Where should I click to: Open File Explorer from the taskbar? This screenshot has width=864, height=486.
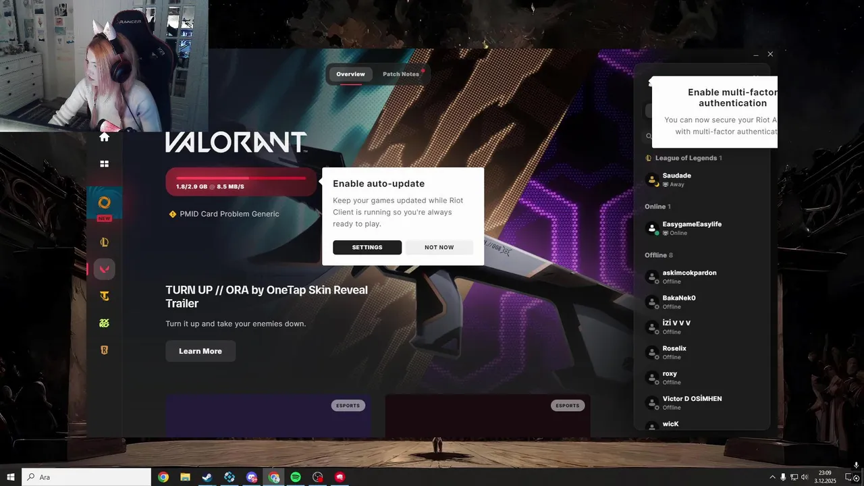pos(185,477)
